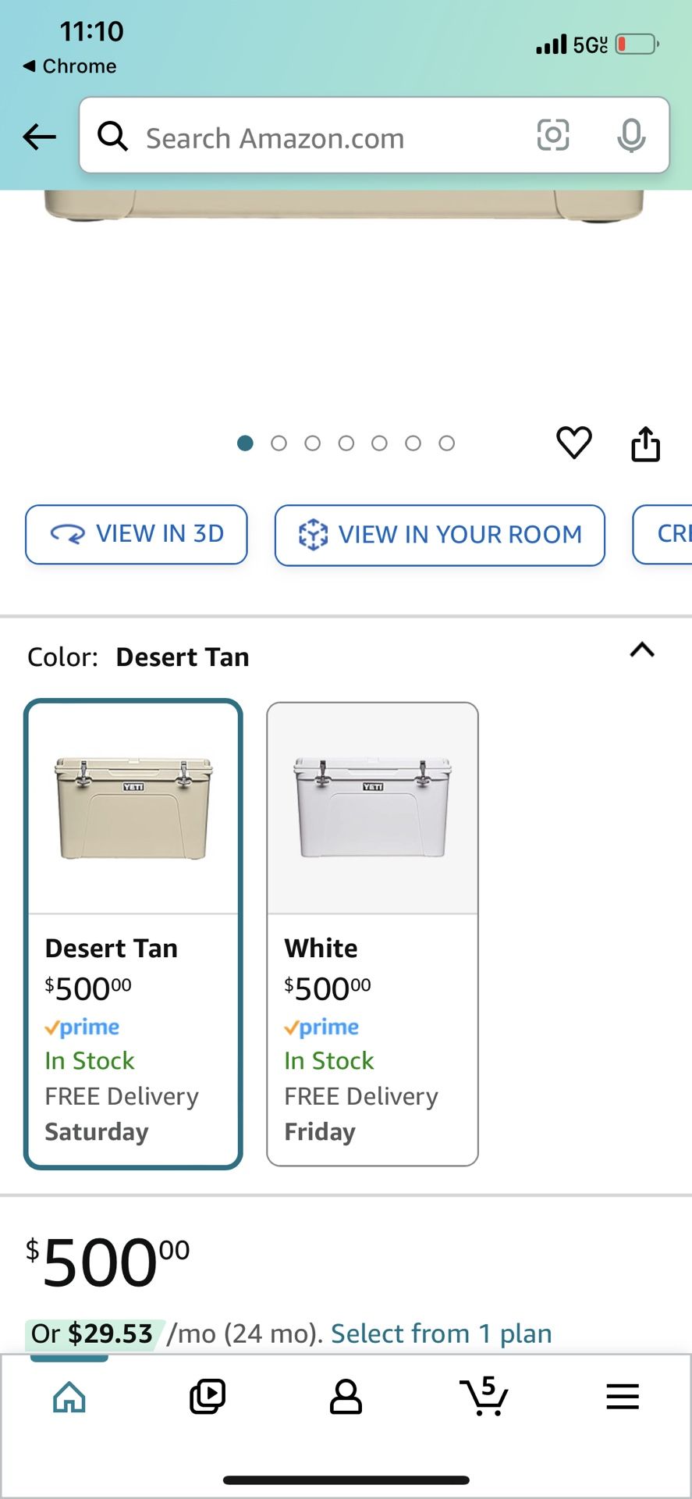
Task: Add the cooler to your wishlist heart
Action: tap(573, 443)
